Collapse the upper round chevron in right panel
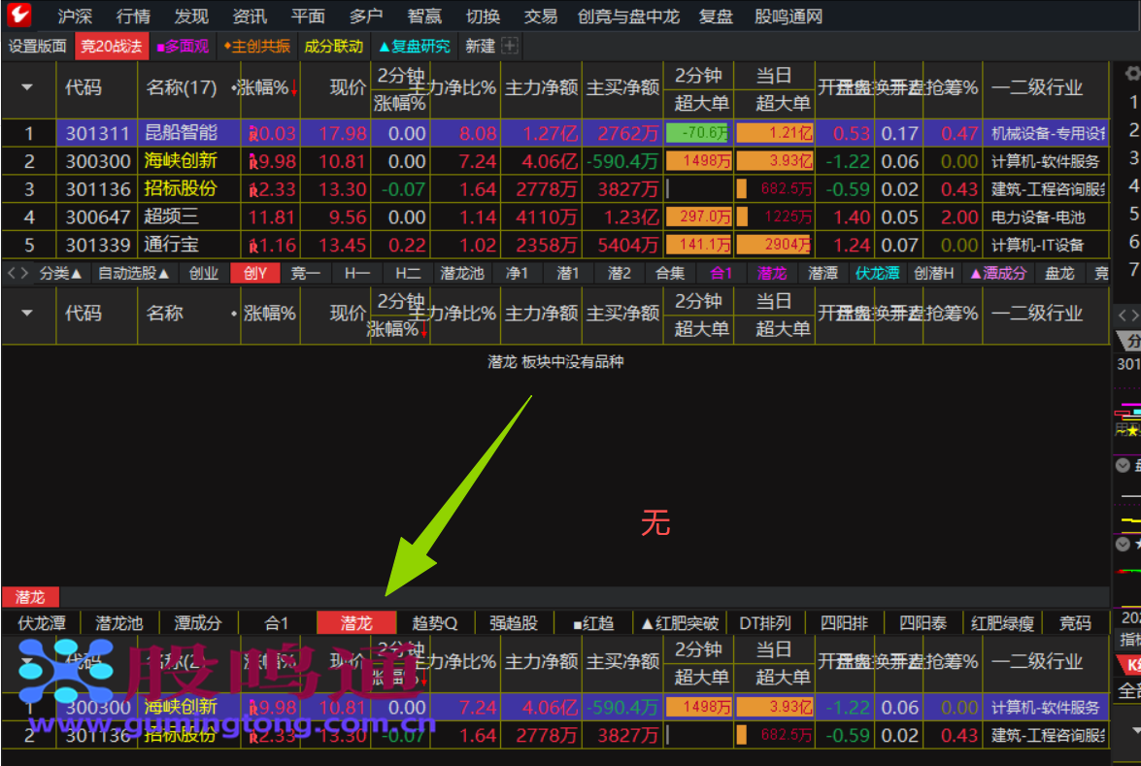The image size is (1141, 766). click(1123, 466)
